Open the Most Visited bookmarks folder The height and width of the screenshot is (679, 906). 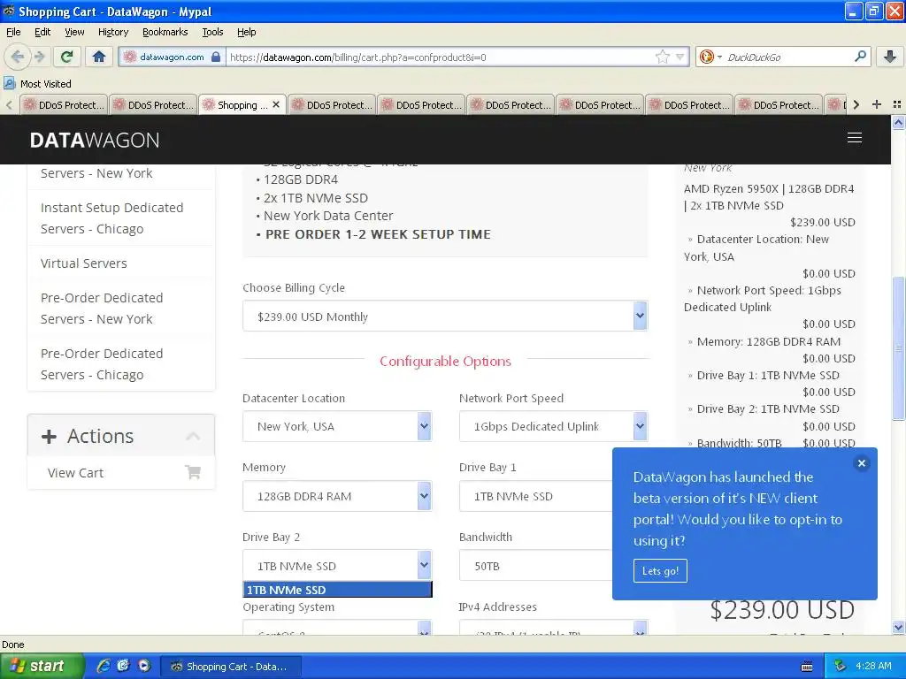37,84
